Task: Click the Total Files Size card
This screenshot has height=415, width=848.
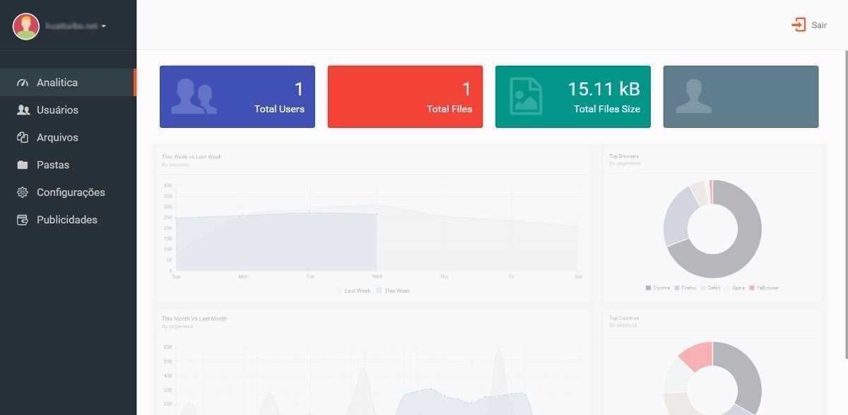Action: click(x=573, y=97)
